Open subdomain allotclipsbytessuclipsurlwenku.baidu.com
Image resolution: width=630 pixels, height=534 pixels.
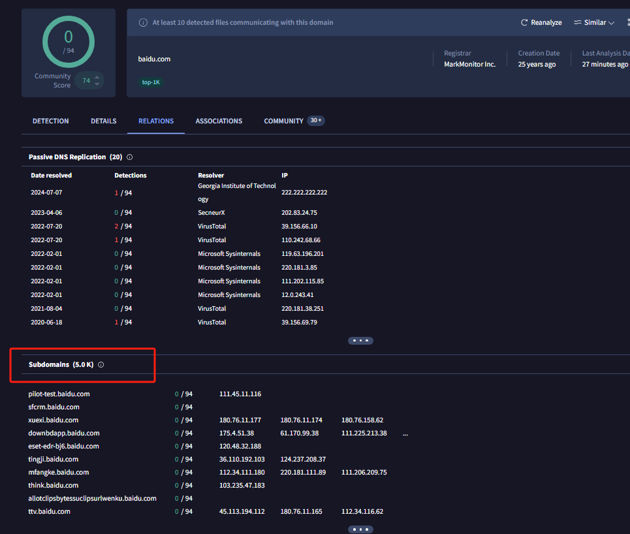click(92, 498)
